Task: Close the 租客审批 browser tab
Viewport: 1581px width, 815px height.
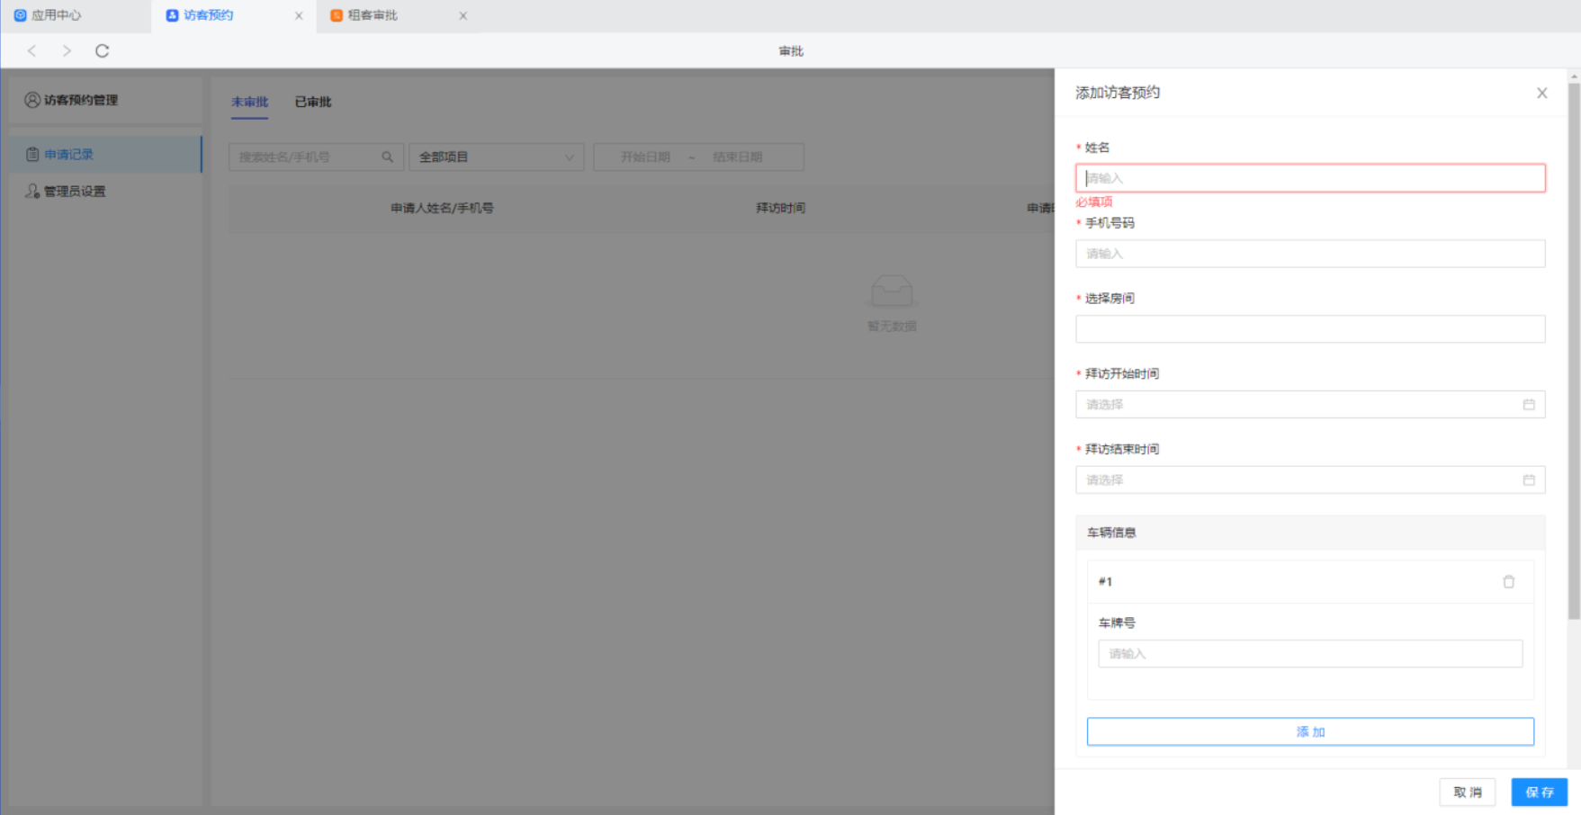Action: 463,16
